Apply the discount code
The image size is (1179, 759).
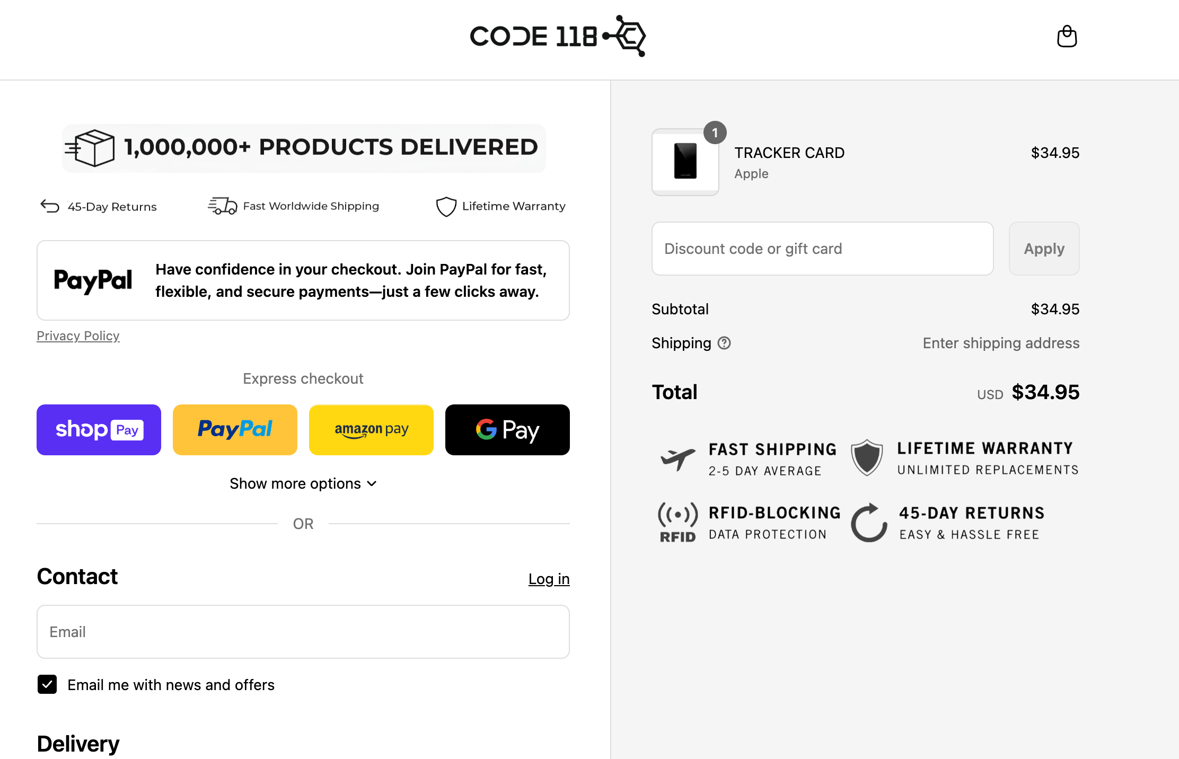pyautogui.click(x=1043, y=249)
